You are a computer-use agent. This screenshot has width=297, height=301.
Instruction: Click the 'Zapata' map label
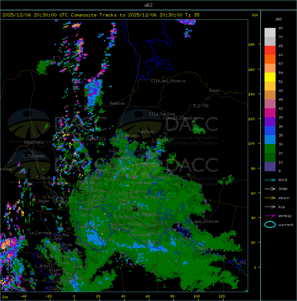point(79,266)
